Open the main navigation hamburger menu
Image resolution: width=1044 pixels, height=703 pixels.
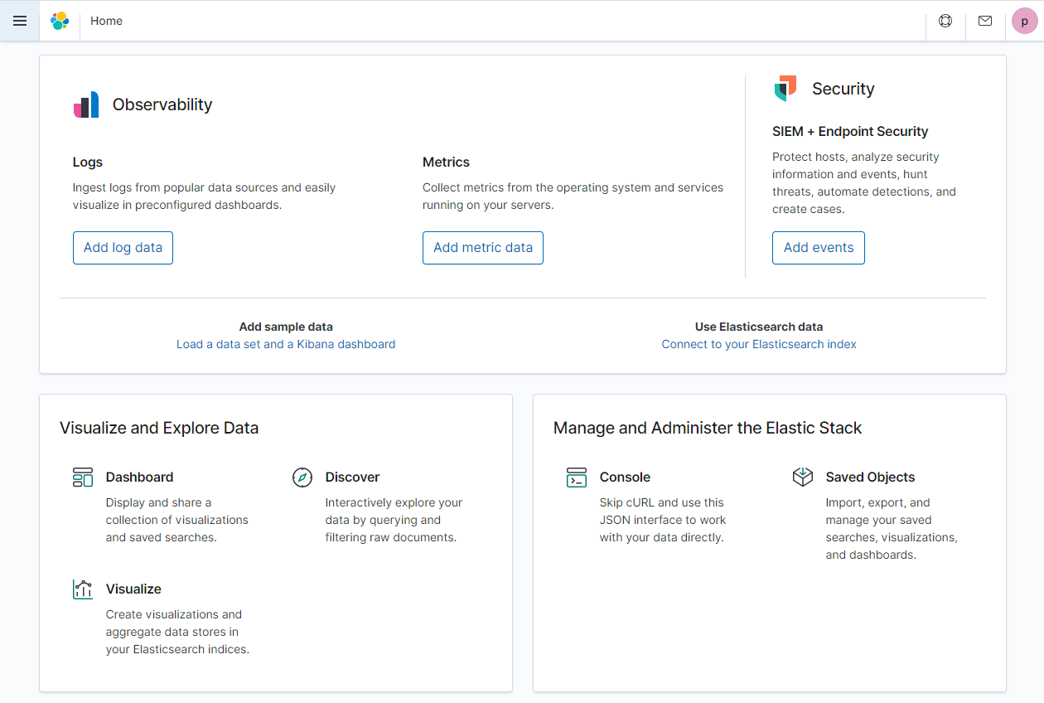coord(19,21)
